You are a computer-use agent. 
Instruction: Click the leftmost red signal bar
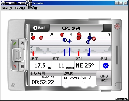pyautogui.click(x=33, y=54)
